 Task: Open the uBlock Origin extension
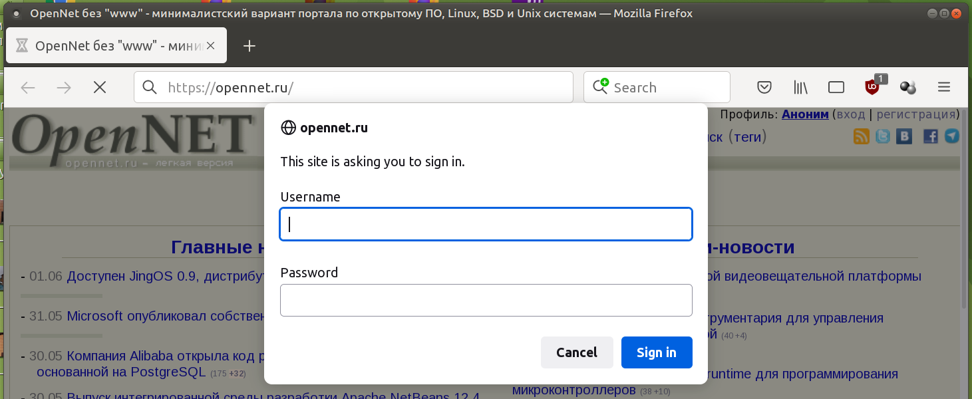(x=872, y=86)
